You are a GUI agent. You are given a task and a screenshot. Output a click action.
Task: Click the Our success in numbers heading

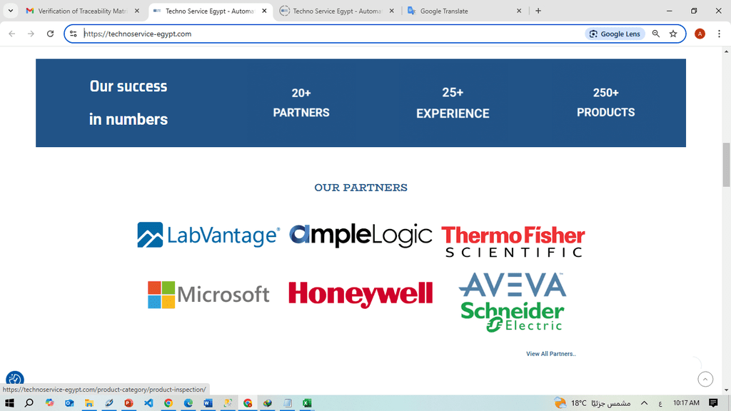tap(128, 103)
